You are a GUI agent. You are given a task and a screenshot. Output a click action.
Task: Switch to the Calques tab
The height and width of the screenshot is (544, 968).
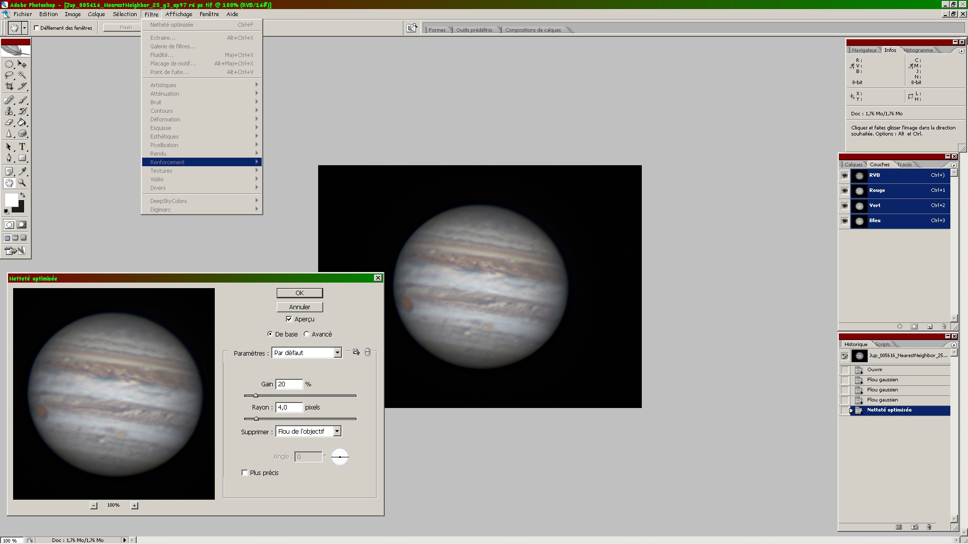click(x=853, y=165)
